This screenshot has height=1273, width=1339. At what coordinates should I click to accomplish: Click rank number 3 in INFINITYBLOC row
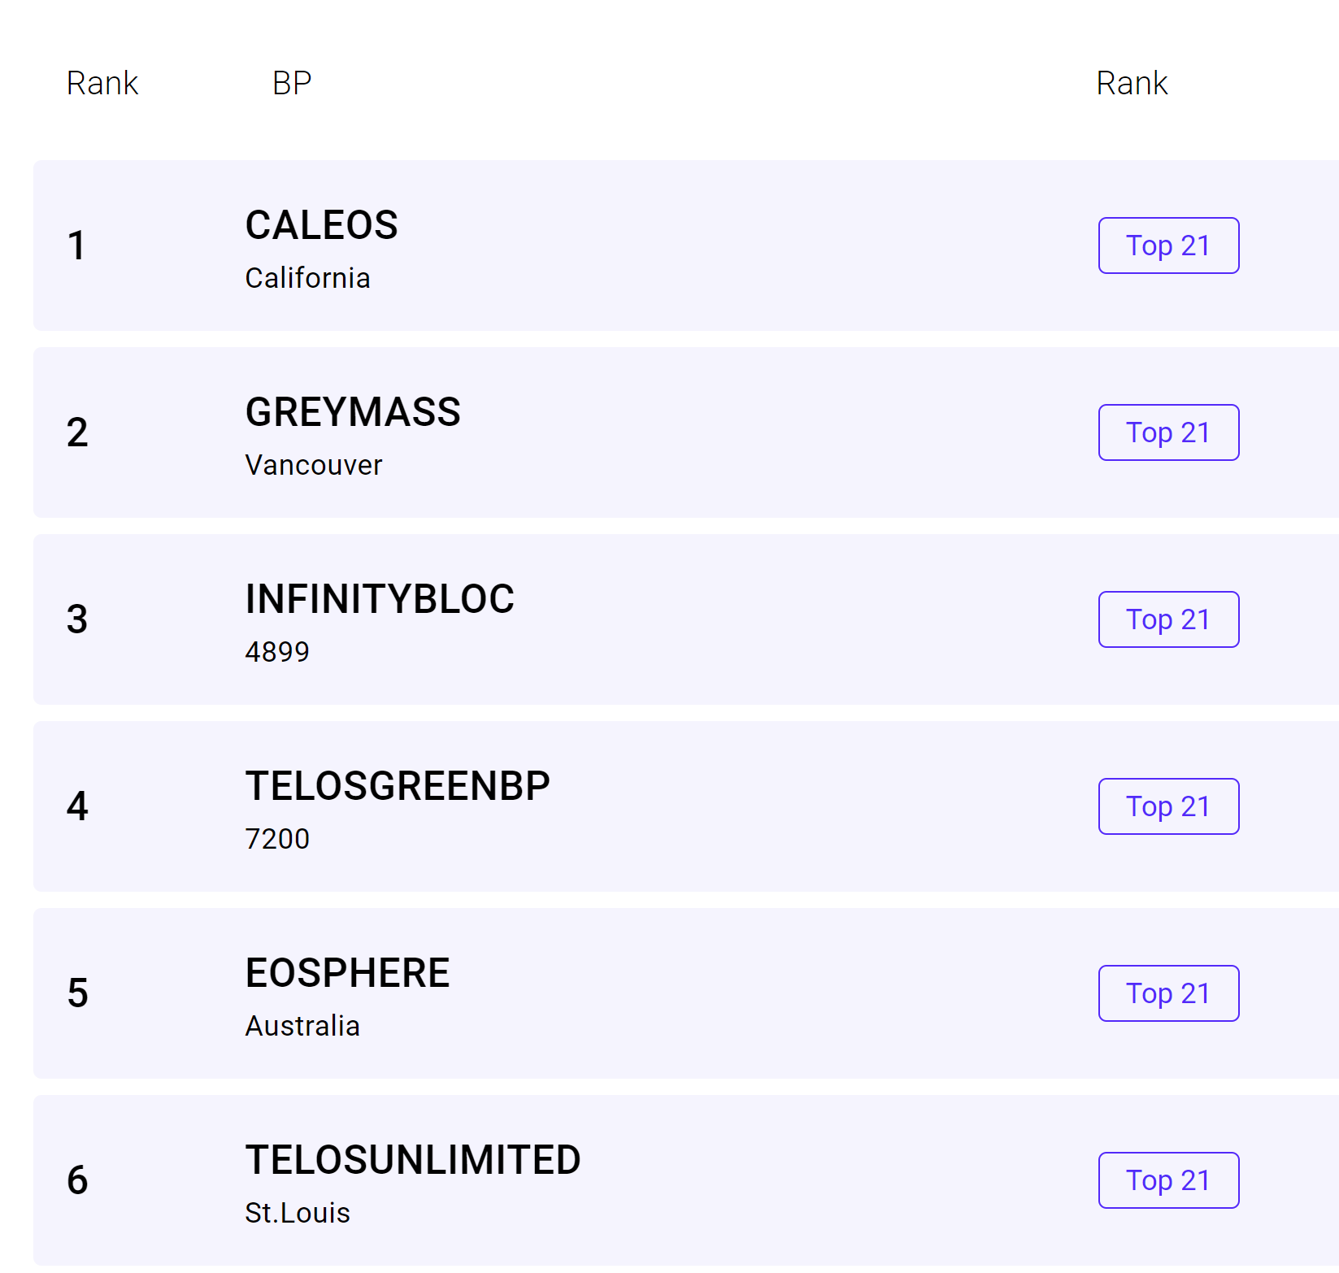(x=77, y=619)
